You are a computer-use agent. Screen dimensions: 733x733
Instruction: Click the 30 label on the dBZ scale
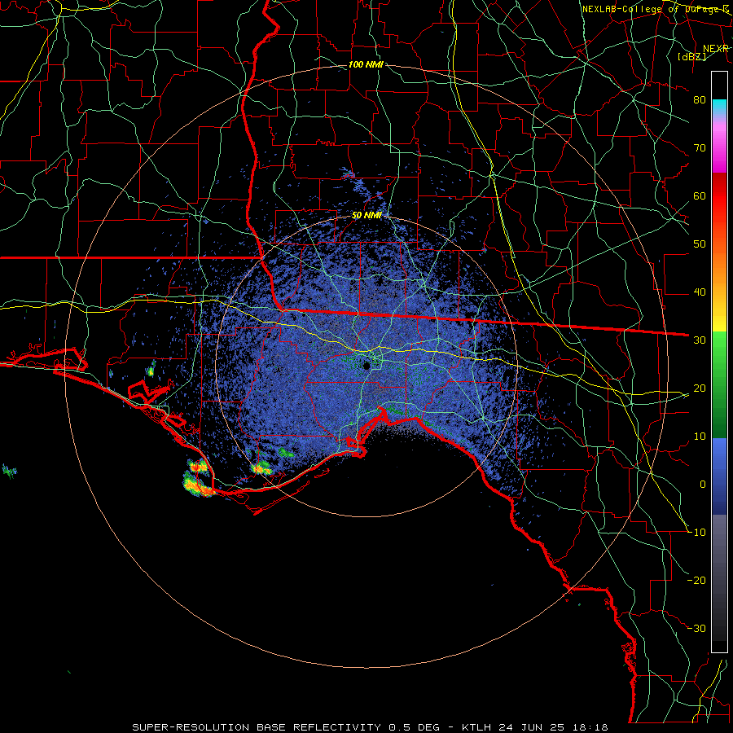(700, 340)
